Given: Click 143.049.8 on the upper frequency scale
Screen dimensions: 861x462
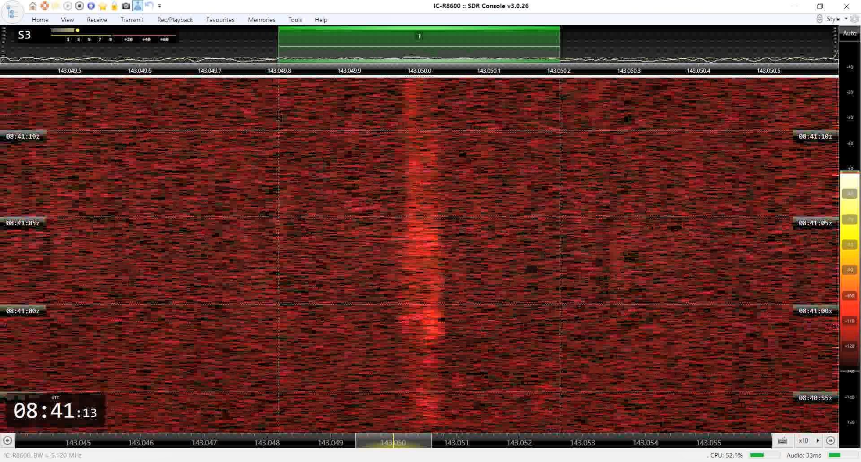Looking at the screenshot, I should (279, 71).
